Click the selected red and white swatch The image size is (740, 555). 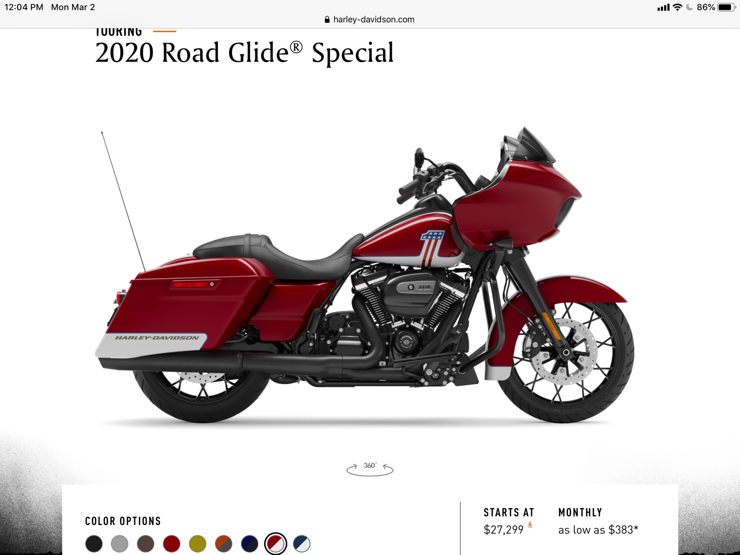(276, 544)
